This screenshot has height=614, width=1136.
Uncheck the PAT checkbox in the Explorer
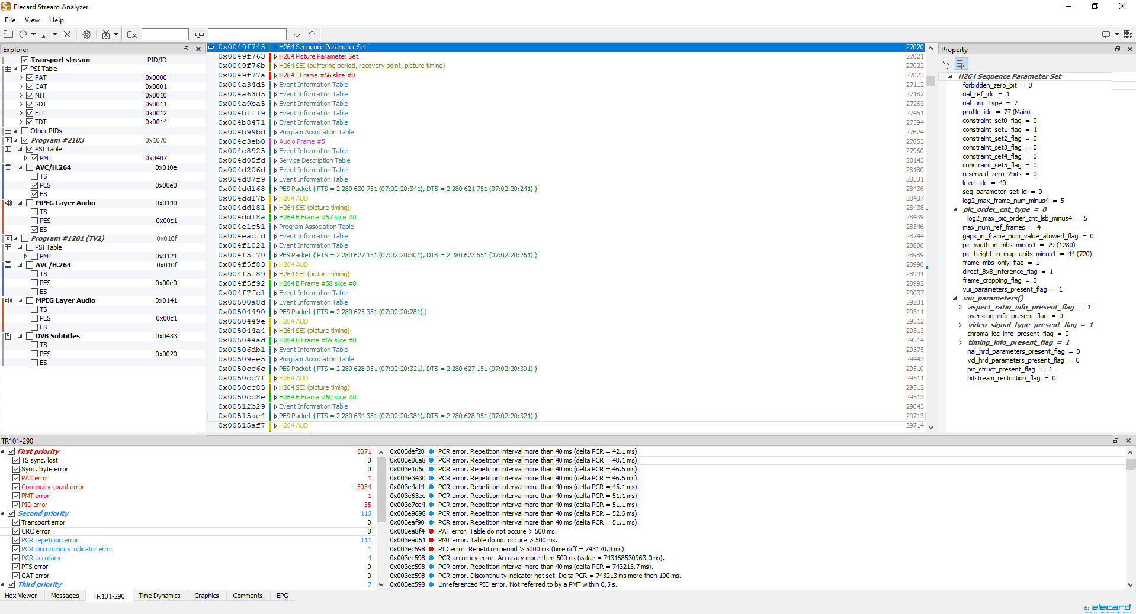30,77
